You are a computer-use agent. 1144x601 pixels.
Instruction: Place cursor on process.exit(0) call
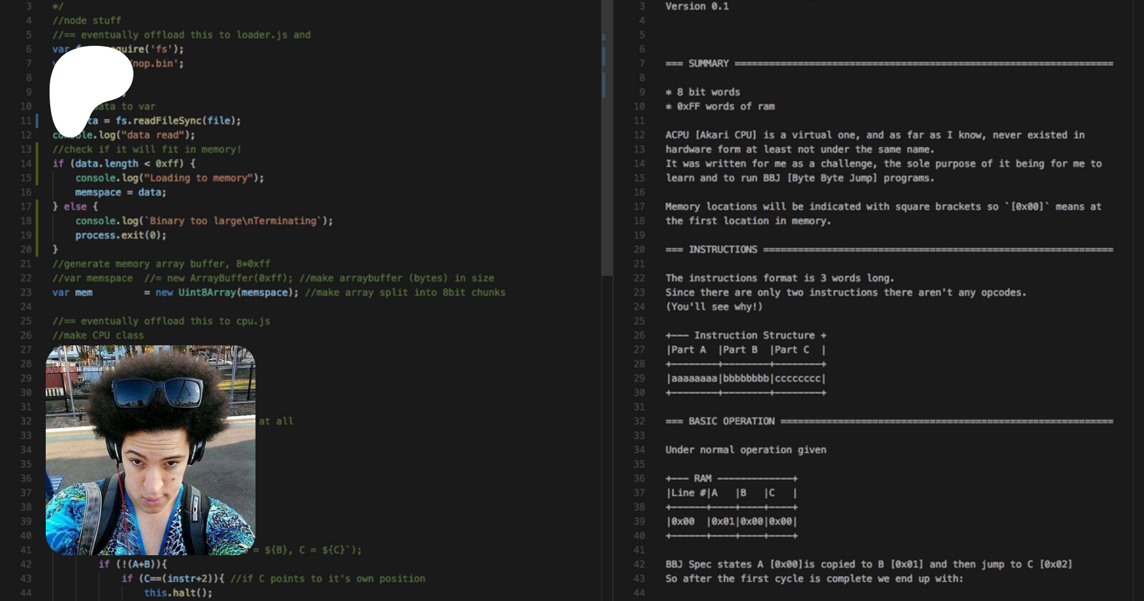coord(120,235)
